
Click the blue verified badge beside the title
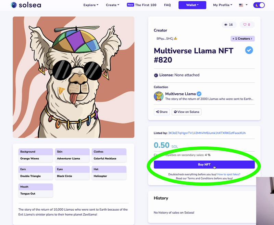point(249,51)
